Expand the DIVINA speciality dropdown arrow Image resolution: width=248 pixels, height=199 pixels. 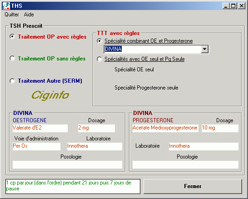[205, 49]
